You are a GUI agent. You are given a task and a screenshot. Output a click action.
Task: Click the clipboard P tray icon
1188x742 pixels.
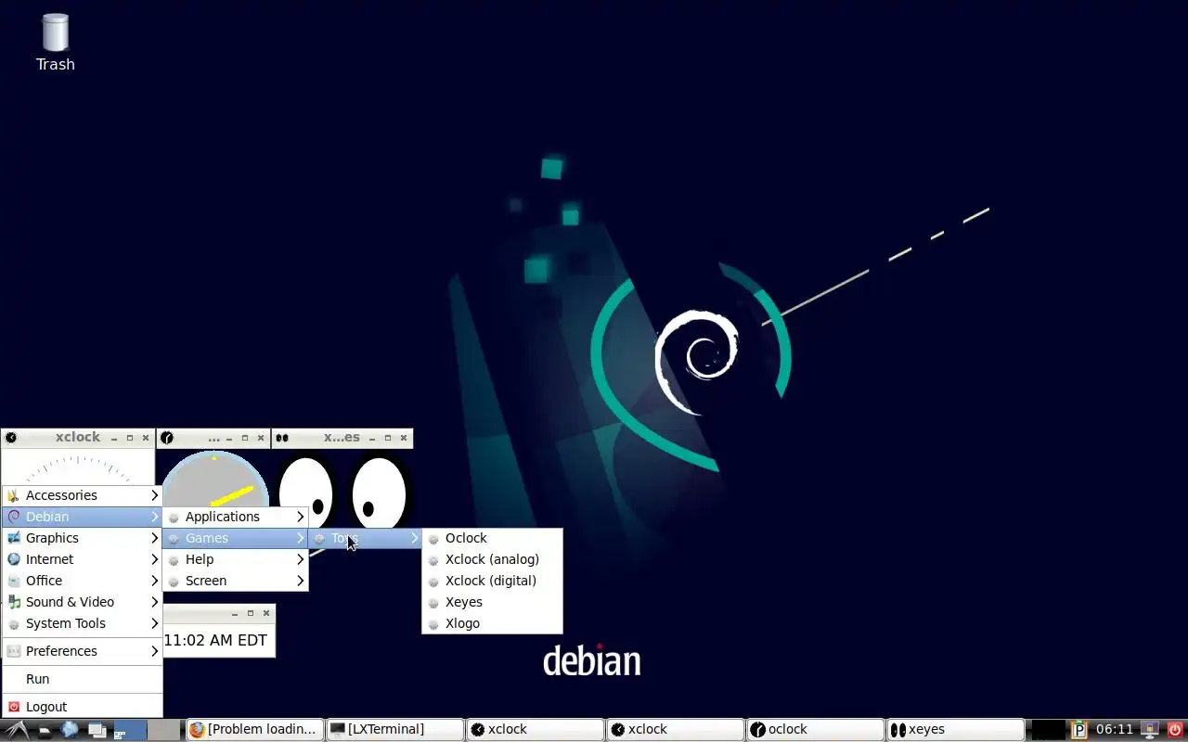pyautogui.click(x=1078, y=730)
